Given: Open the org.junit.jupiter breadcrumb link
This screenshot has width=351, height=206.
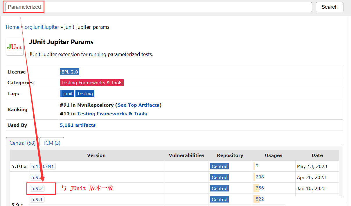Looking at the screenshot, I should point(42,27).
